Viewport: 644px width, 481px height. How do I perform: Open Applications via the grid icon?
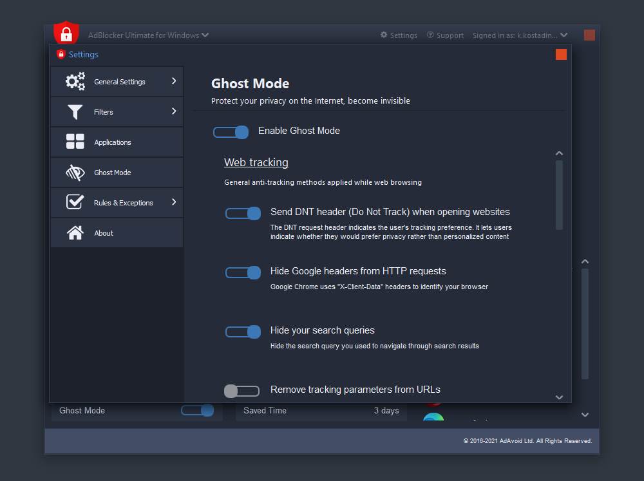click(75, 142)
